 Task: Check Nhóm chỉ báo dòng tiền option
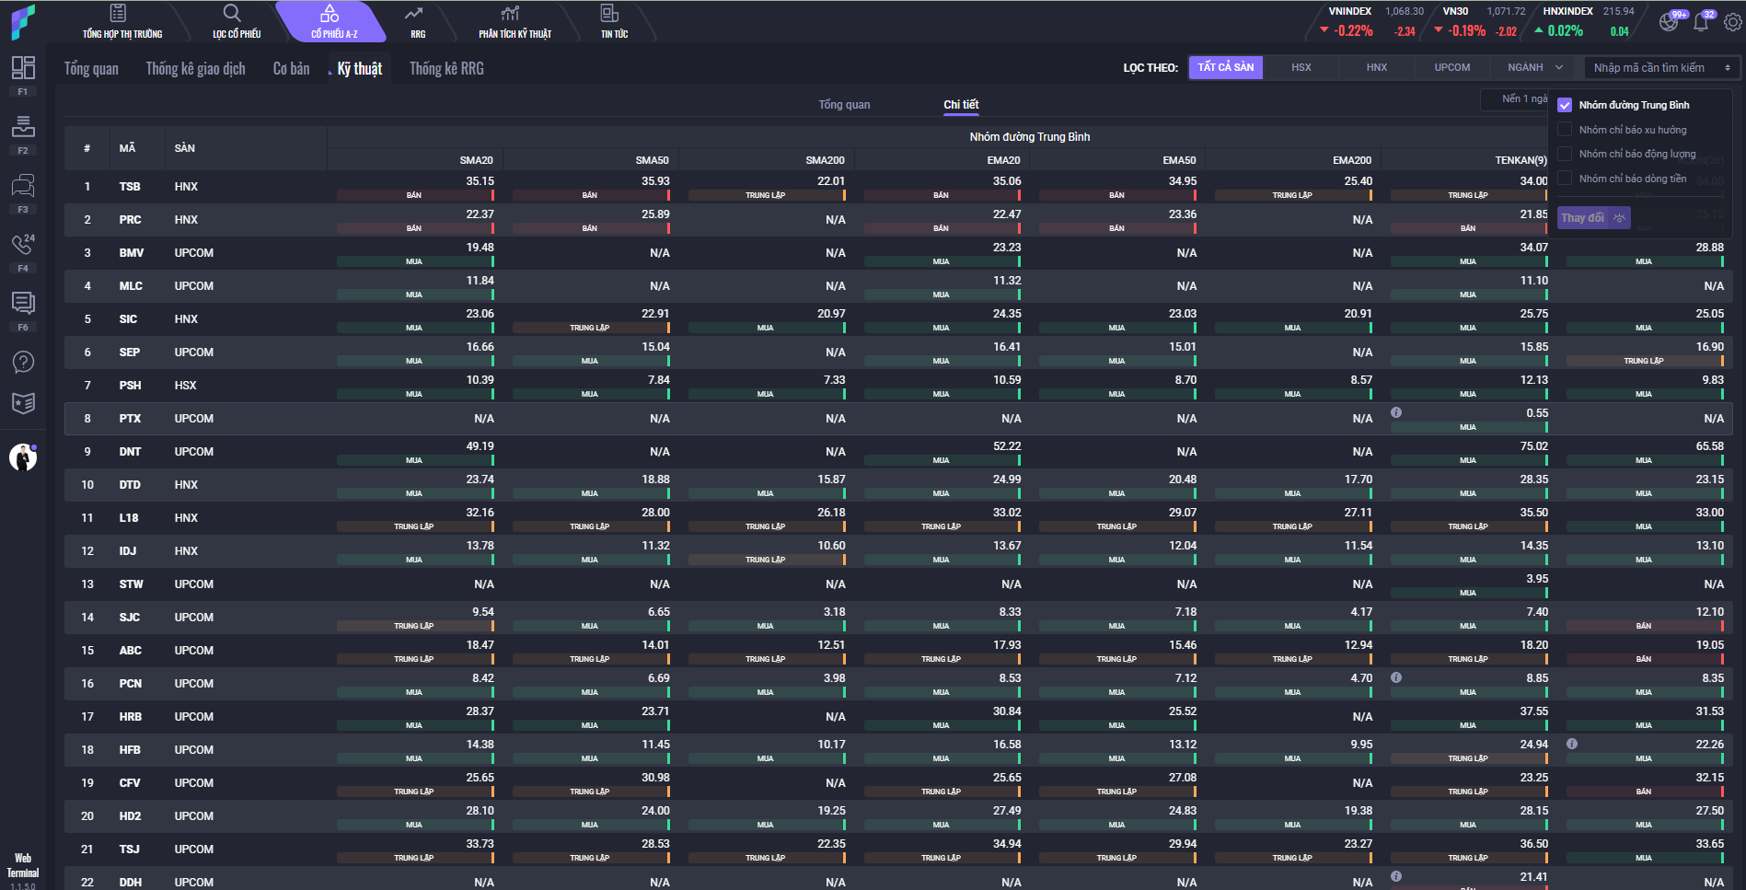tap(1565, 179)
